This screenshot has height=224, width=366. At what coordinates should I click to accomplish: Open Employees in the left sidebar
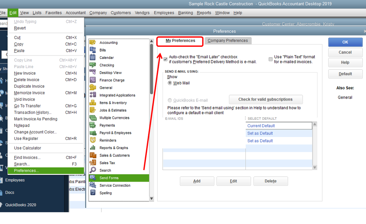(x=15, y=180)
